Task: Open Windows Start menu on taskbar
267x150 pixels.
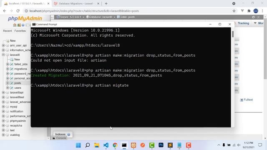Action: pos(78,145)
